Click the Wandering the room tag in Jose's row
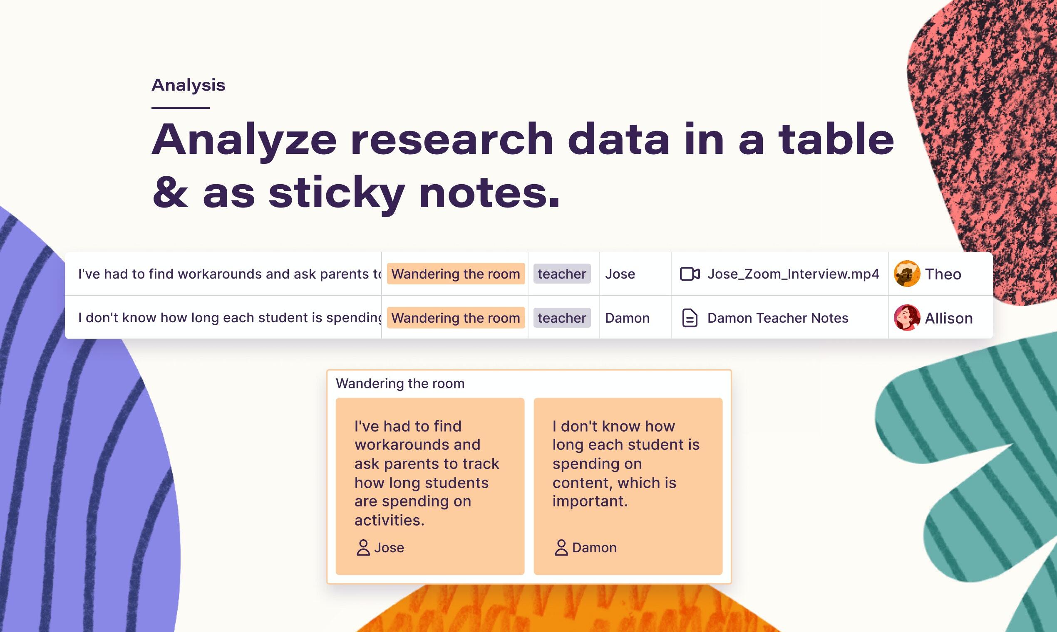 (456, 274)
